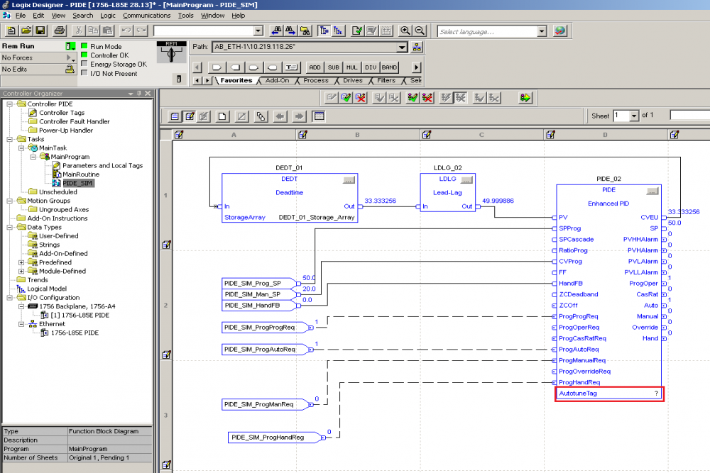
Task: Click the Find Previous binoculars icon
Action: 276,30
